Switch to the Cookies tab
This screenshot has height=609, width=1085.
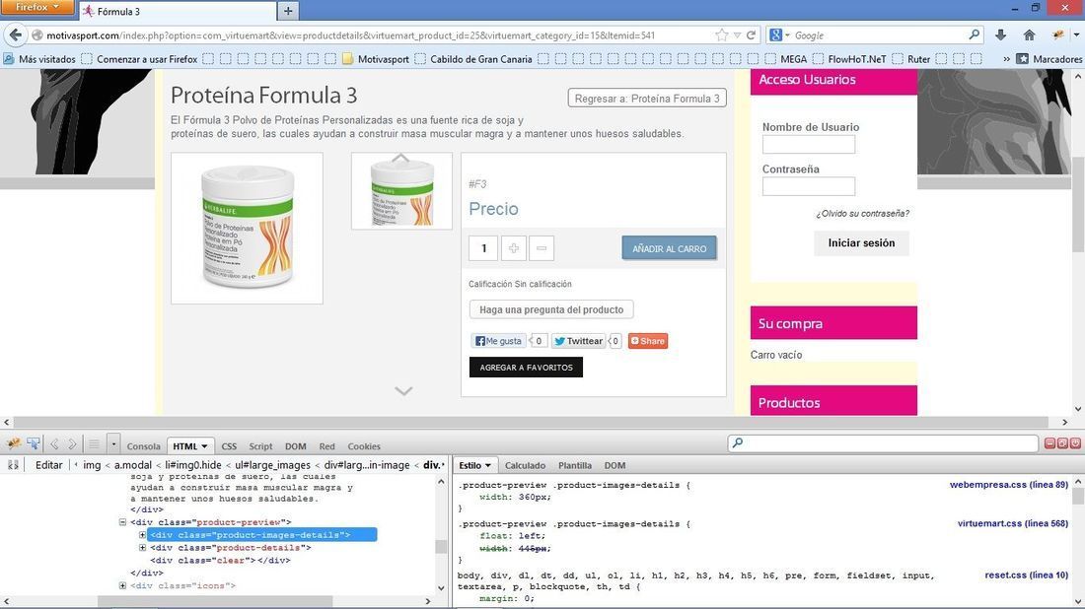pyautogui.click(x=364, y=446)
